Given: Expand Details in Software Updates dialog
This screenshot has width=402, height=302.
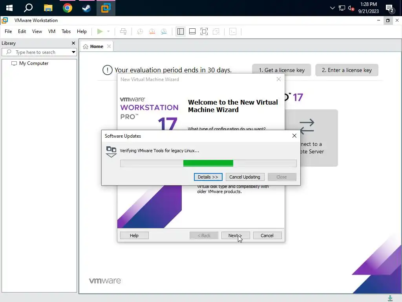Looking at the screenshot, I should click(x=208, y=177).
